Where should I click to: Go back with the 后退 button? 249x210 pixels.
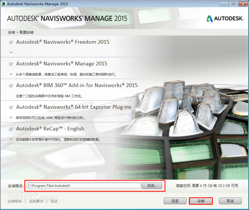click(175, 201)
